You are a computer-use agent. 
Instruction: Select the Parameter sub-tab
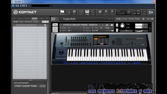pos(28,22)
